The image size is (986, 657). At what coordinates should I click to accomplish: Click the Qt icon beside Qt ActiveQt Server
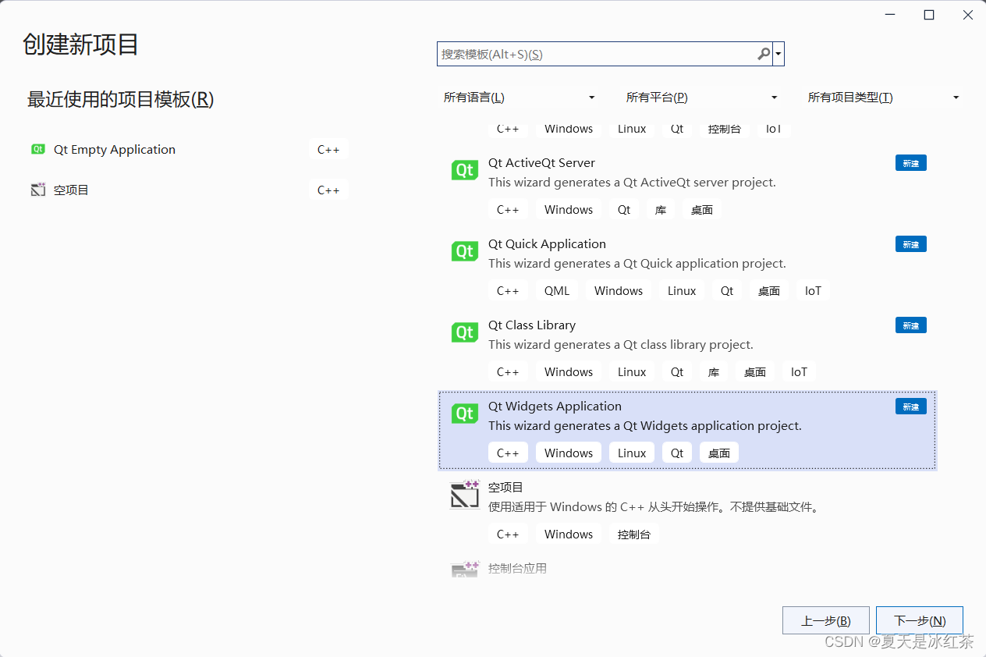[465, 170]
